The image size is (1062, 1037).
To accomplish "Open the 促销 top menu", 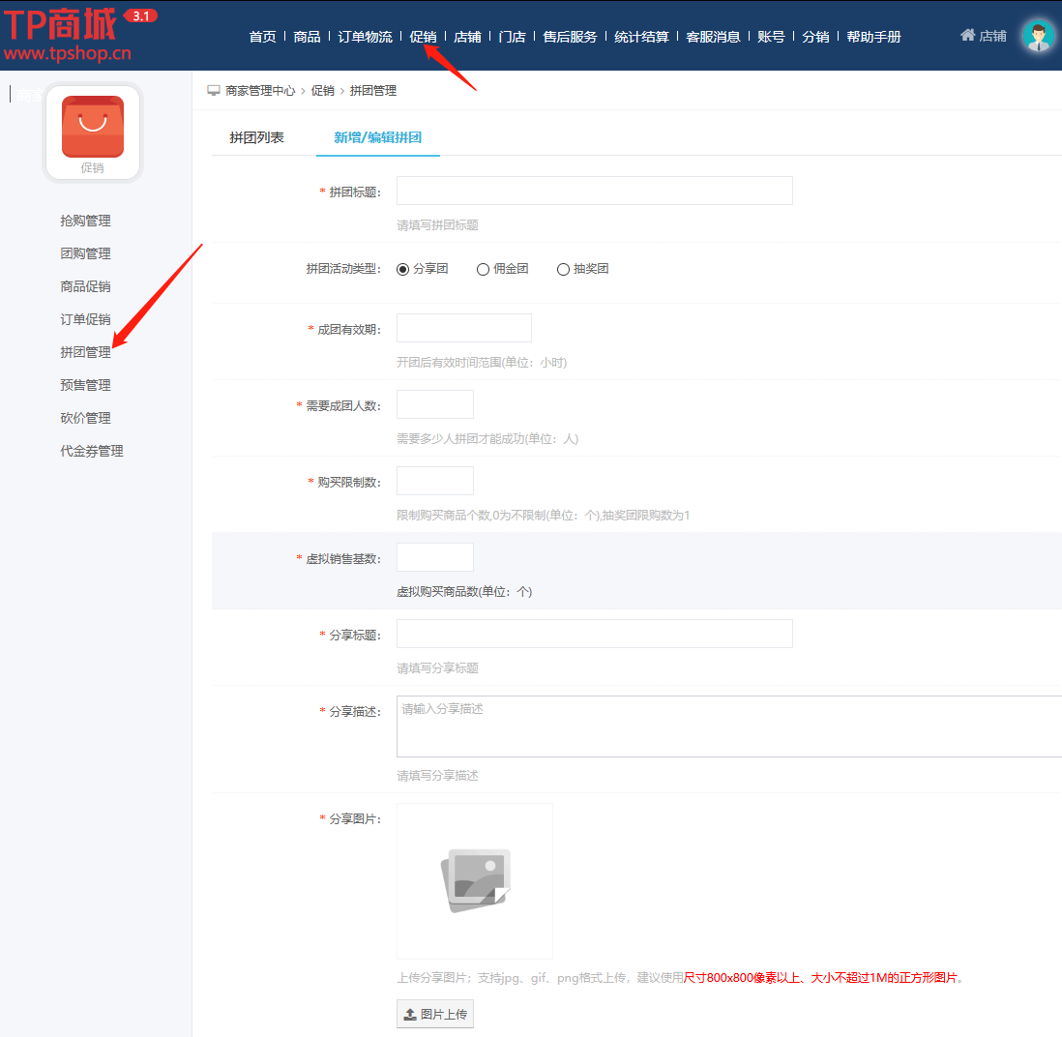I will coord(423,37).
